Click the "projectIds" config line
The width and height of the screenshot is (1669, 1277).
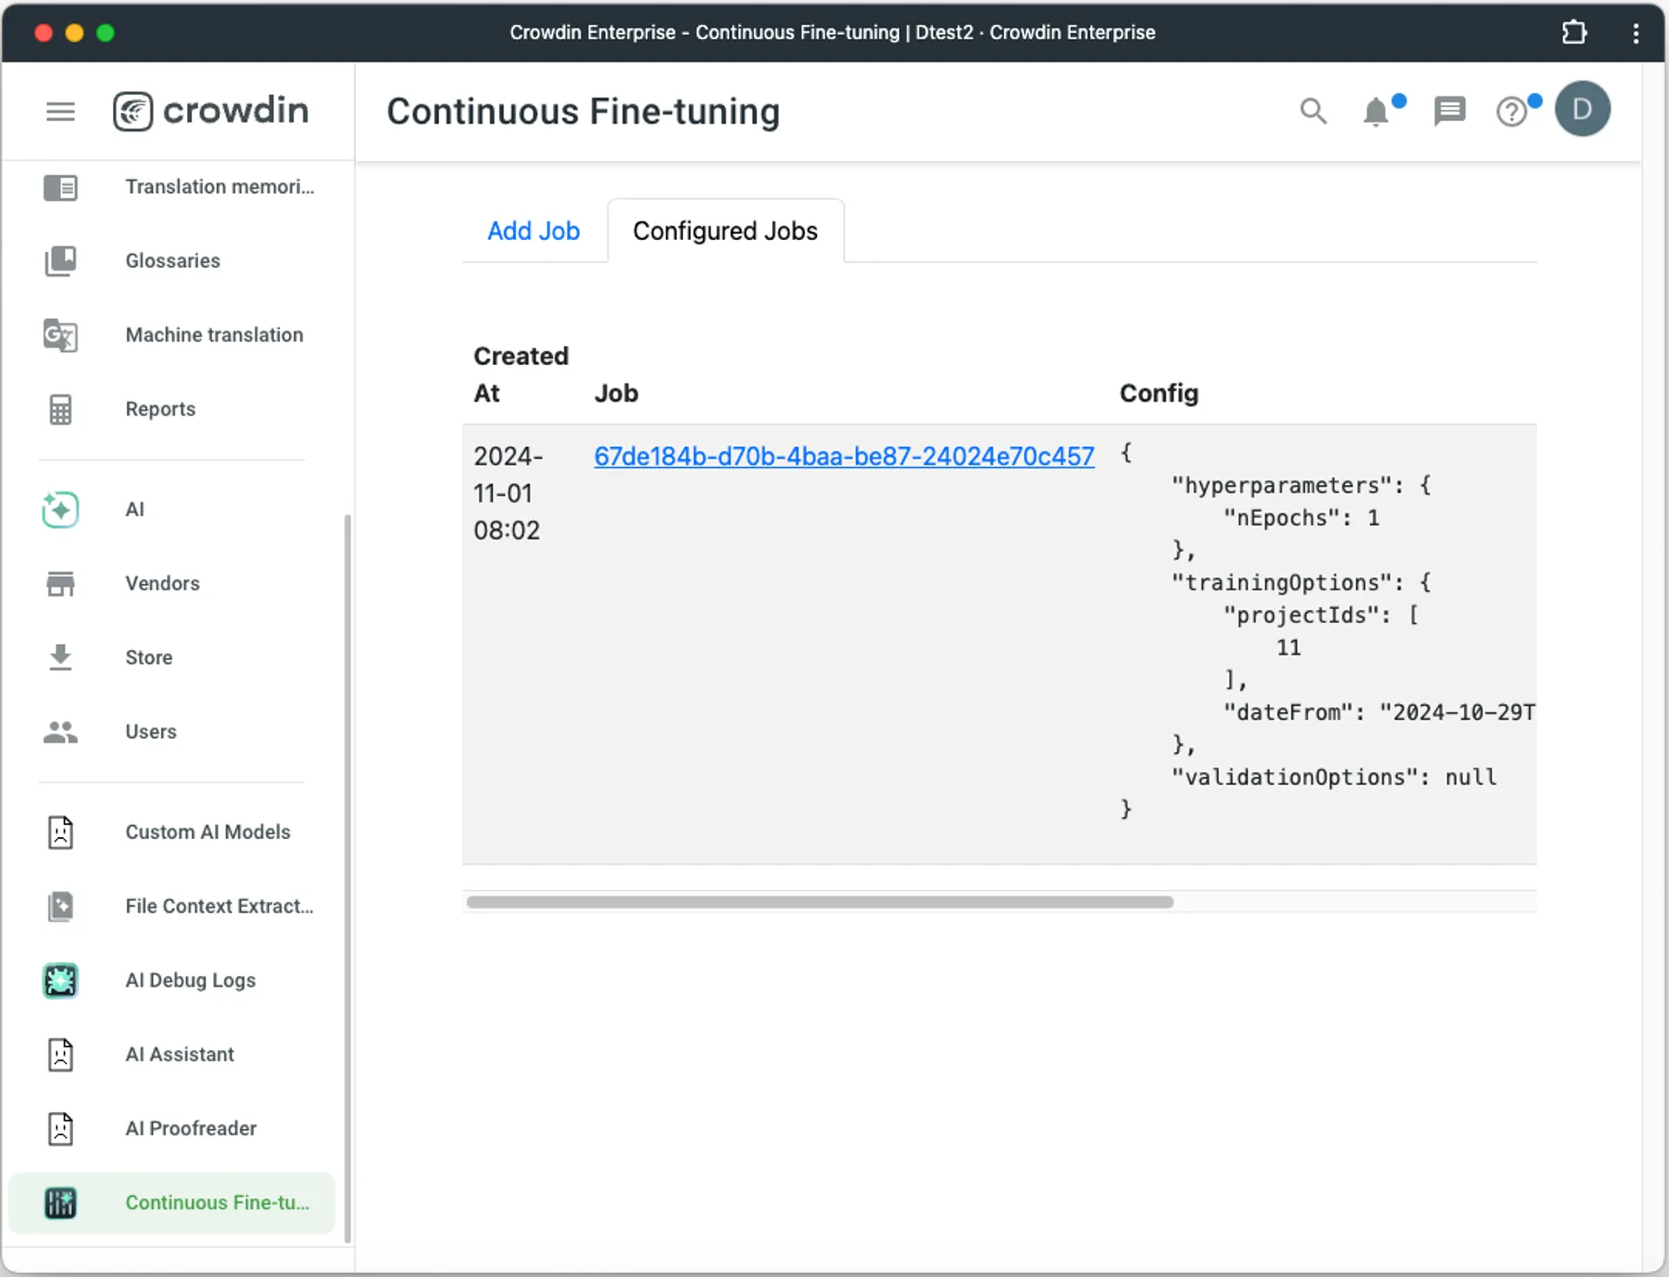[1320, 615]
